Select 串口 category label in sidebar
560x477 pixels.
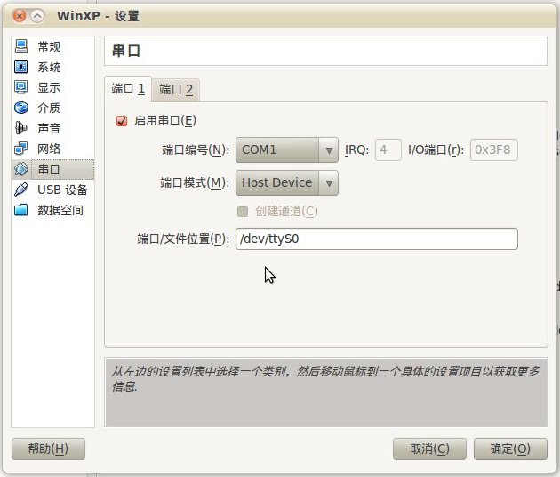coord(49,169)
